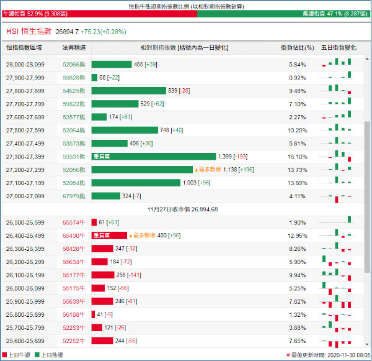
Task: Click the 街貨佔比(%) column header
Action: [x=298, y=48]
